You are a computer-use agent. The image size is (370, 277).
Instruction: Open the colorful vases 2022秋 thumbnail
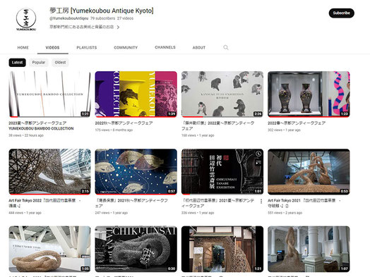pyautogui.click(x=136, y=94)
